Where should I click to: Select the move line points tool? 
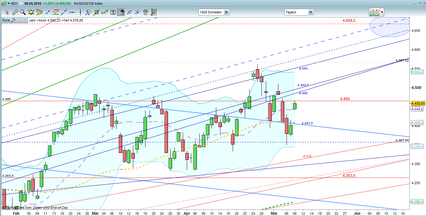click(129, 12)
